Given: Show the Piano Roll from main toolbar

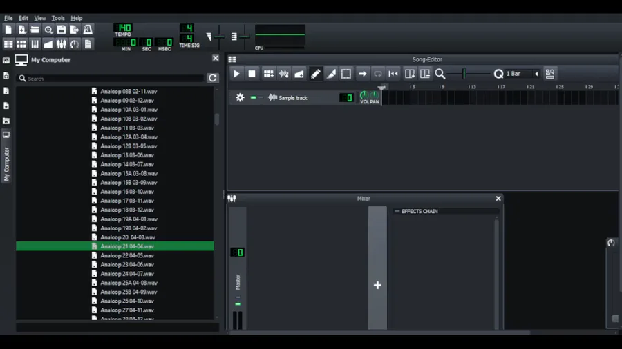Looking at the screenshot, I should [35, 44].
